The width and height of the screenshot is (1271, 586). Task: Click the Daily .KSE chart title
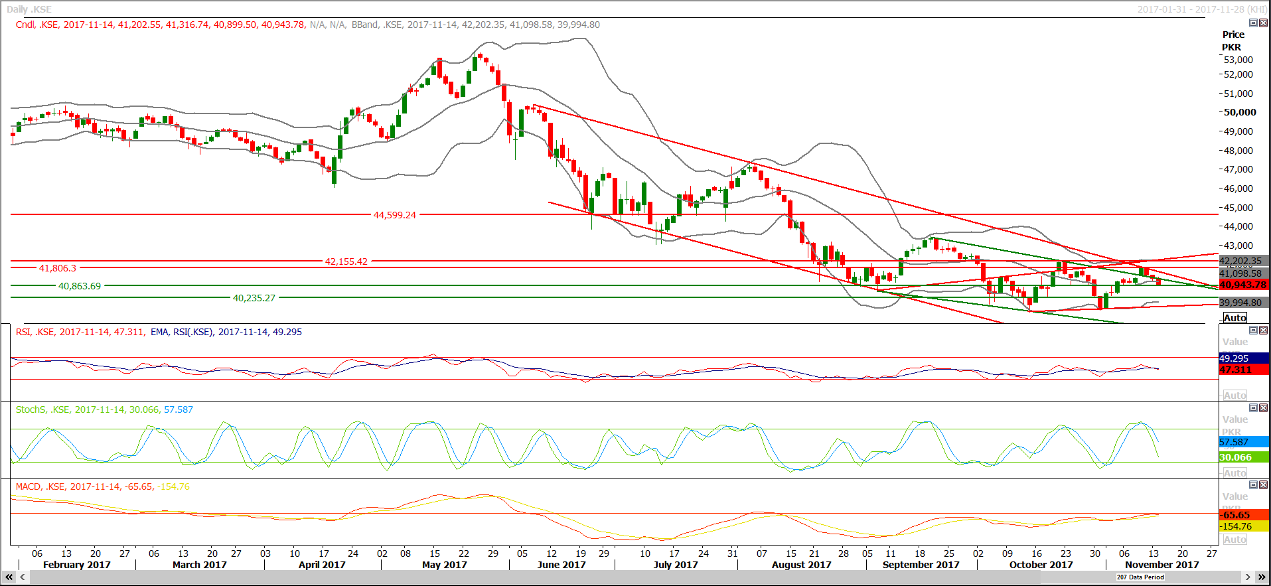point(29,9)
